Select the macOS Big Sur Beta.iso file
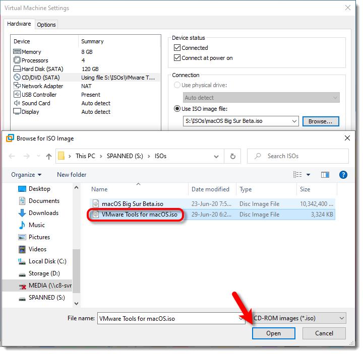This screenshot has height=354, width=363. 132,203
